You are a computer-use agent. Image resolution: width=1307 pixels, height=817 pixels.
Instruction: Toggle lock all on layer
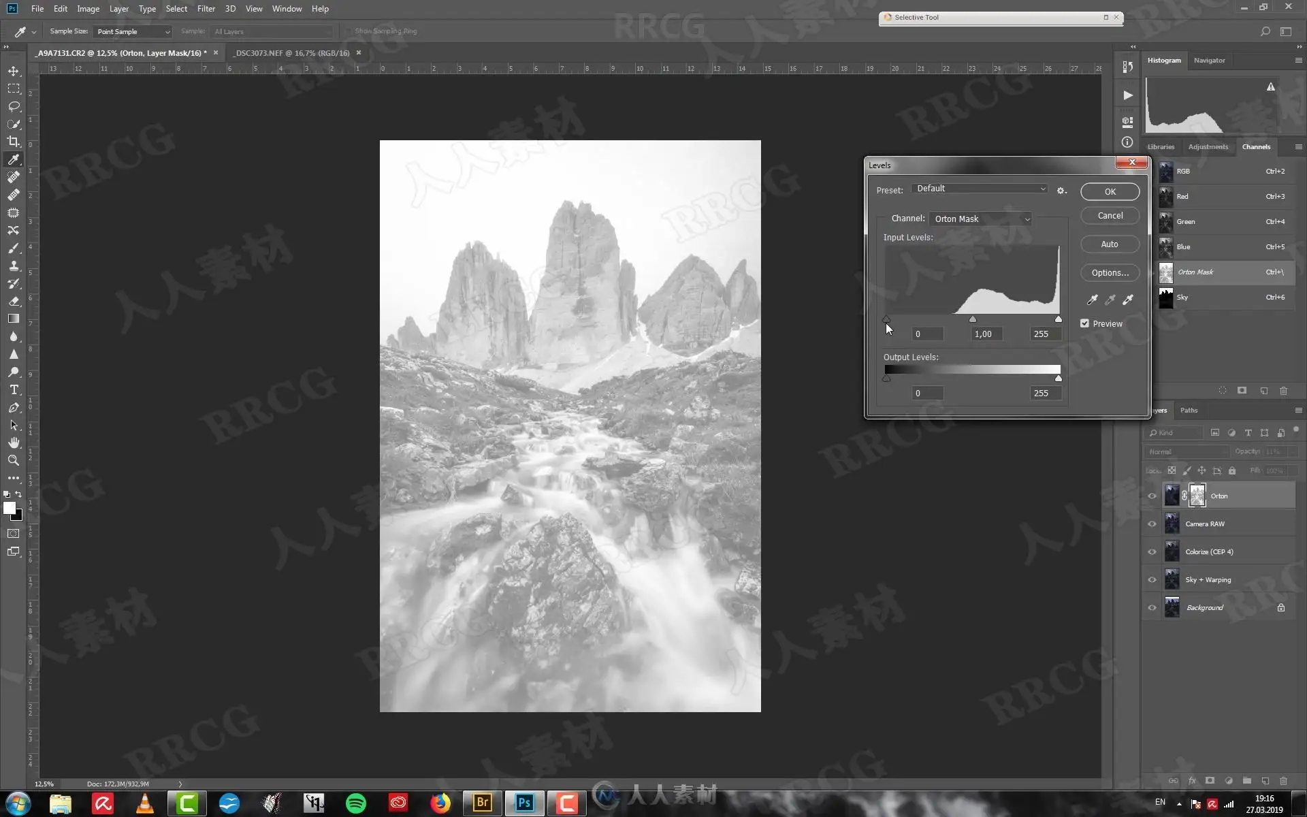click(x=1232, y=470)
